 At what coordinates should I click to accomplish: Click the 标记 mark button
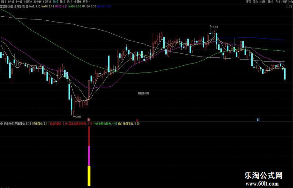coord(285,2)
